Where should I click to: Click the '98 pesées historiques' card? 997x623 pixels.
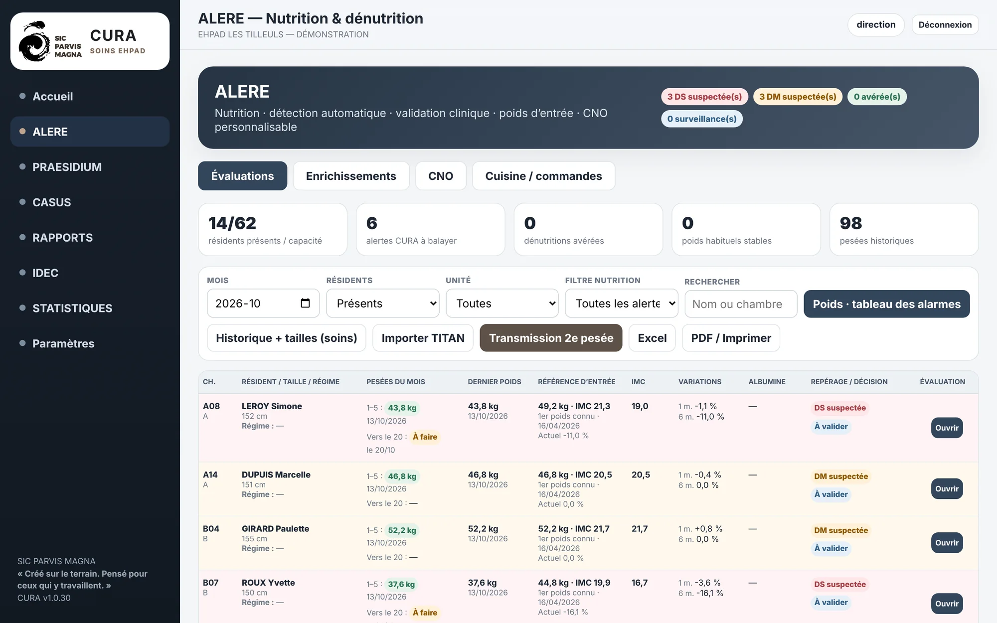(x=904, y=230)
